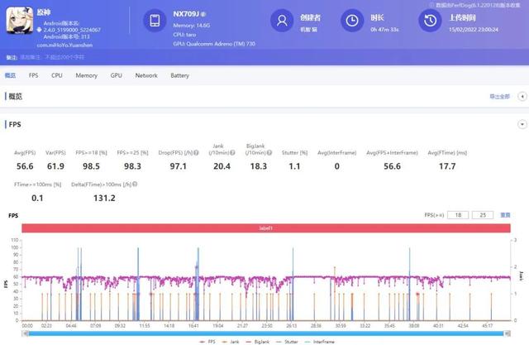Click the FTime>=100ms value 0.1
Screen dimensions: 529x345
coord(37,199)
